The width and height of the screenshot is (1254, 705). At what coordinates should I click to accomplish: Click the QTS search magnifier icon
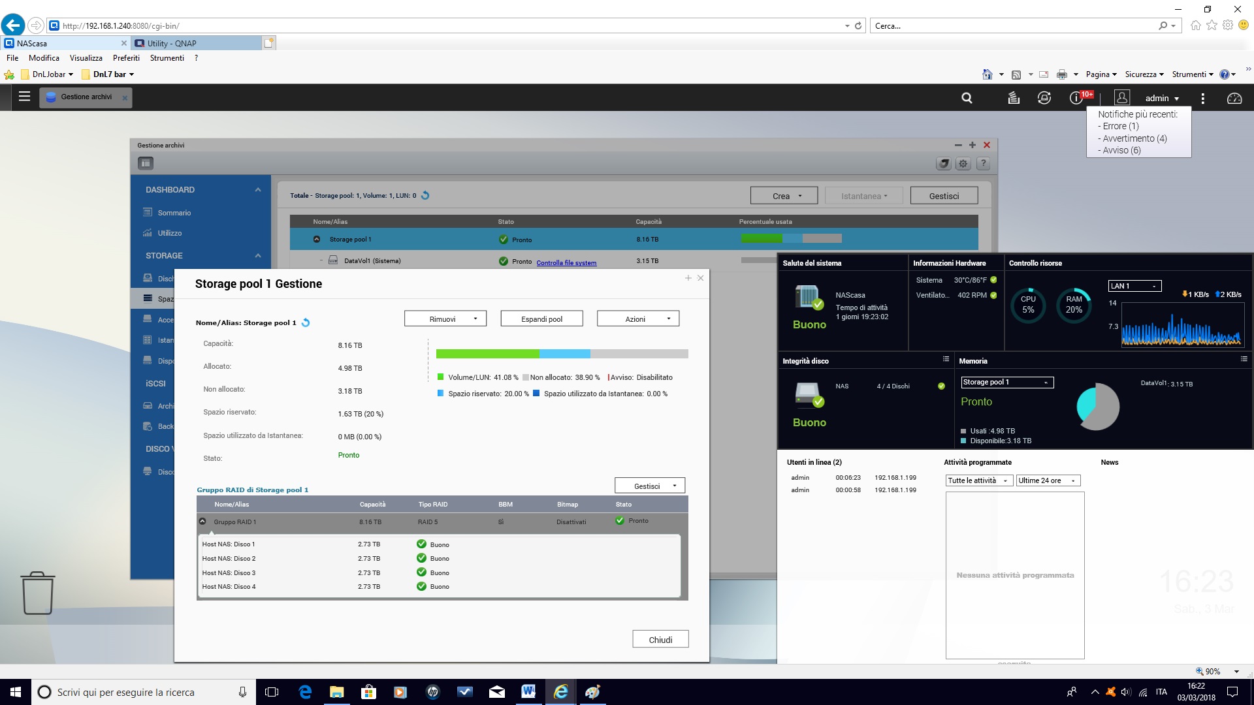click(x=967, y=98)
